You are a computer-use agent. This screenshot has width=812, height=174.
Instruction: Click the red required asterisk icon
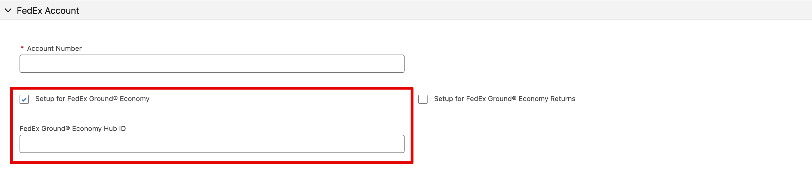click(22, 48)
